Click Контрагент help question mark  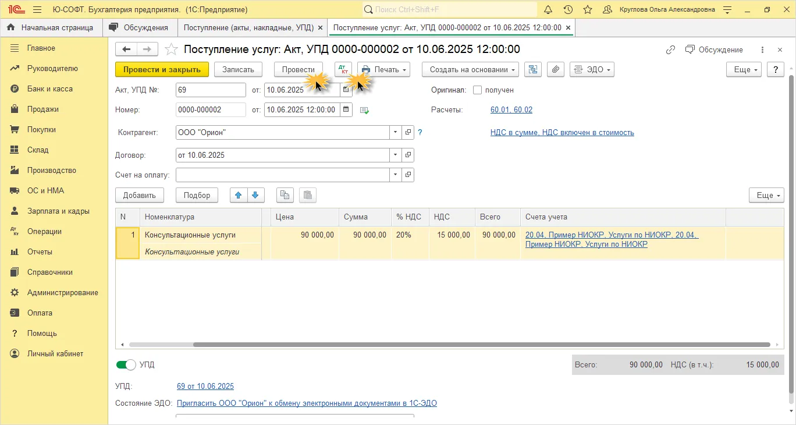click(x=420, y=132)
